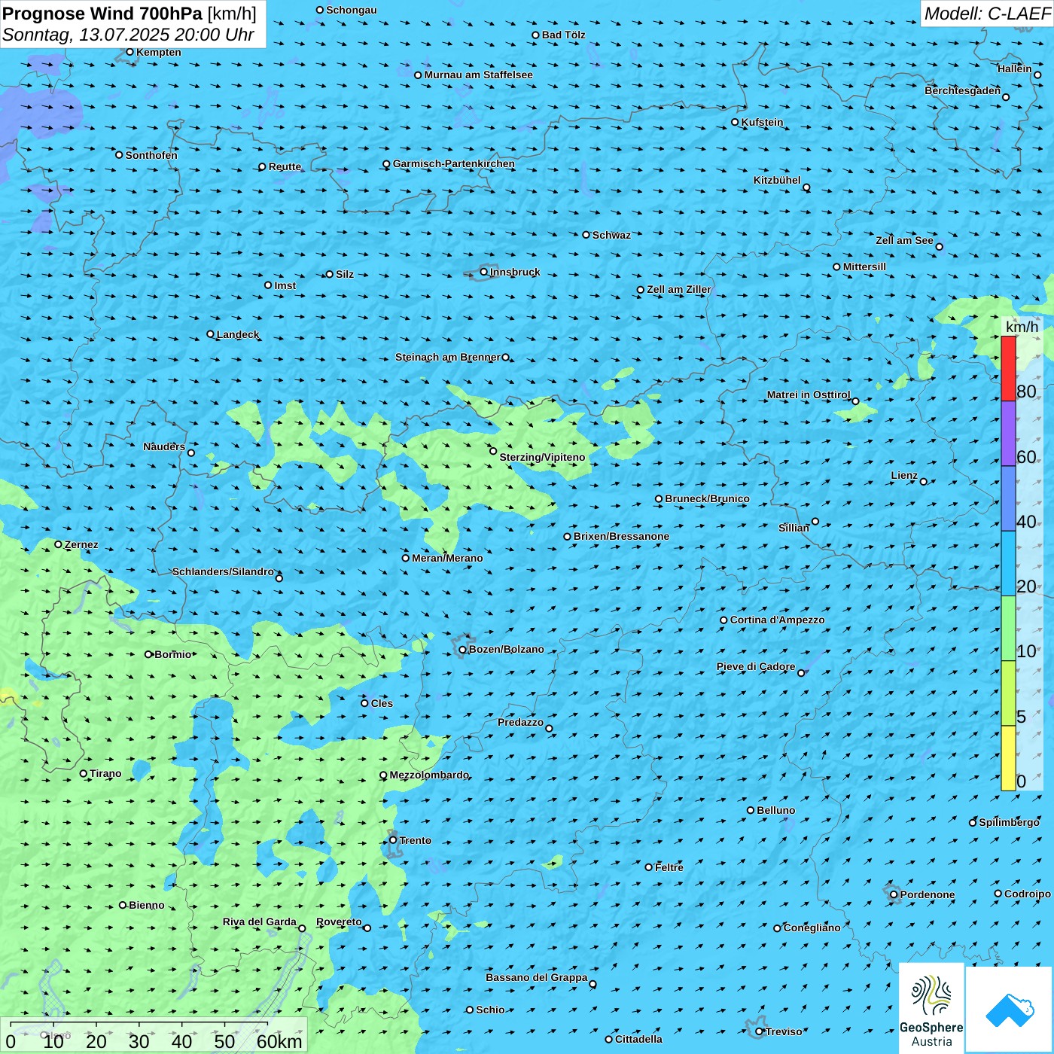Click the 'Zell am Ziller' label
This screenshot has width=1054, height=1054.
tap(679, 289)
